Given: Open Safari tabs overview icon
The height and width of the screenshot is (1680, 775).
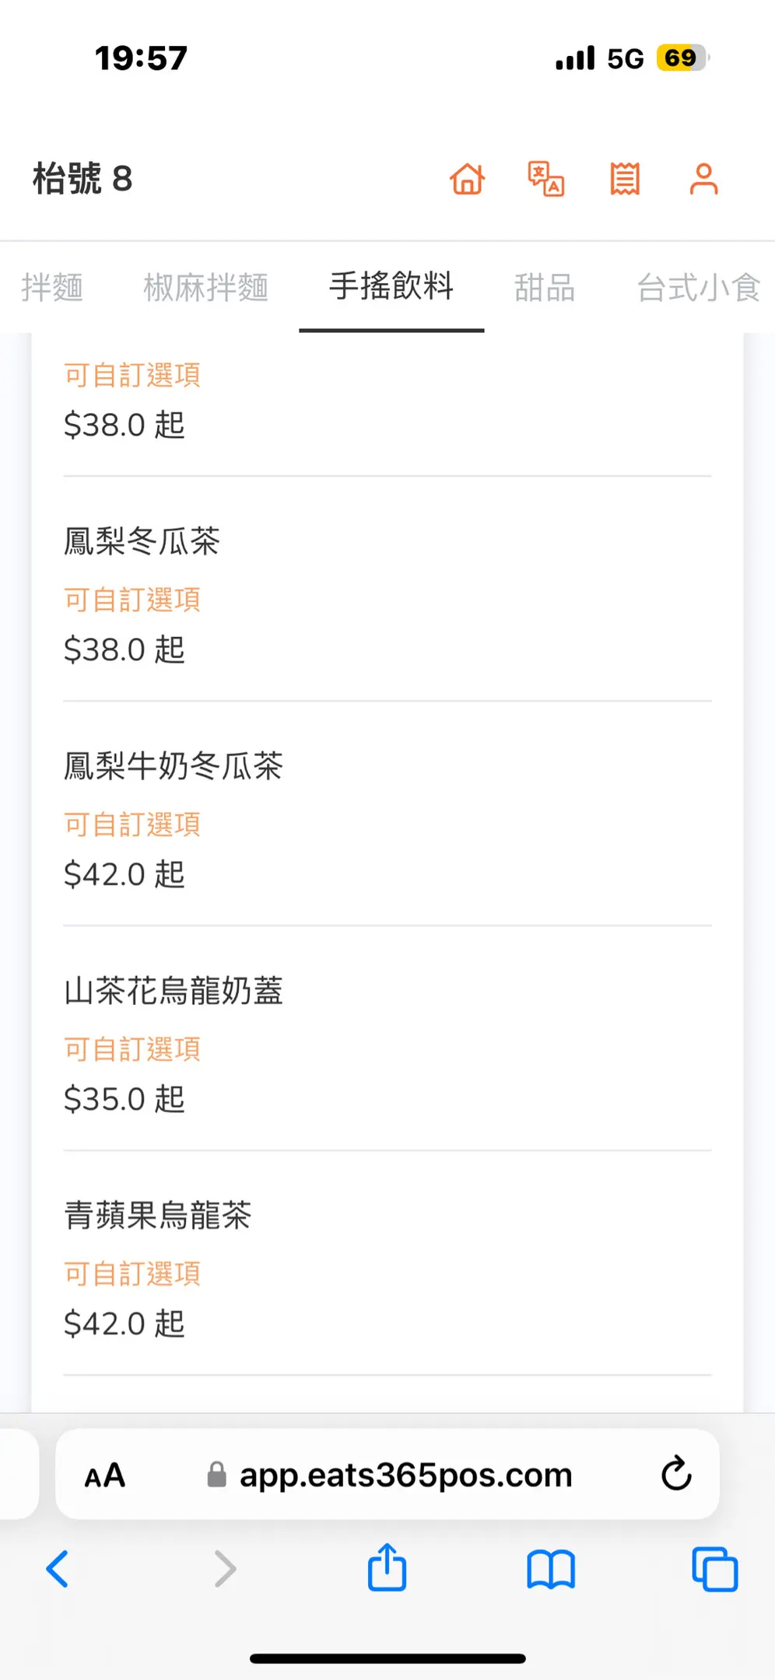Looking at the screenshot, I should pyautogui.click(x=714, y=1568).
